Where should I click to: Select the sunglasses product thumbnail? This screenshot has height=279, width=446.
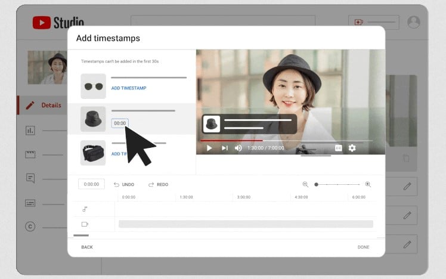pyautogui.click(x=93, y=86)
